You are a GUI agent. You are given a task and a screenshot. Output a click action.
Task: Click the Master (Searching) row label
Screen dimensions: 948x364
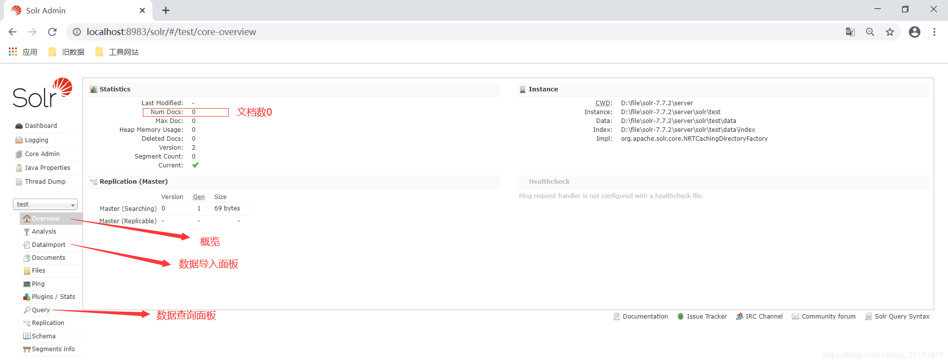tap(128, 209)
